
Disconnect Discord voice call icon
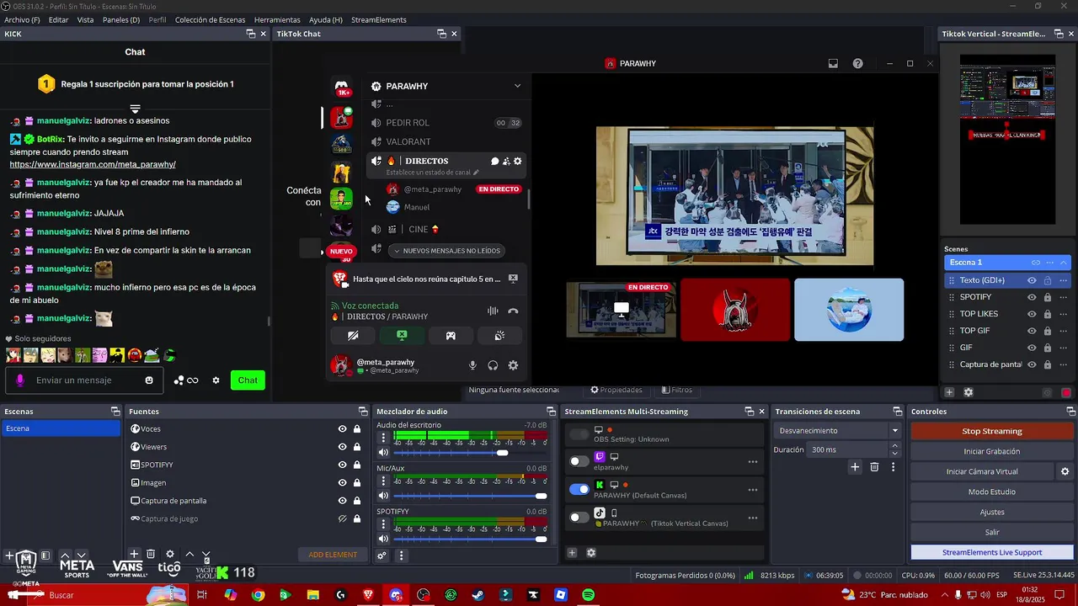tap(513, 311)
